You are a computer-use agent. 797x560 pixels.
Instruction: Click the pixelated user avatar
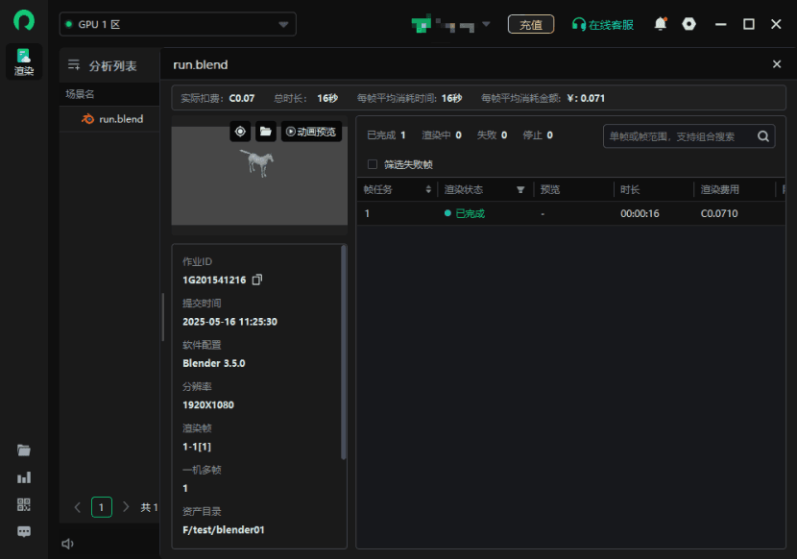[422, 24]
